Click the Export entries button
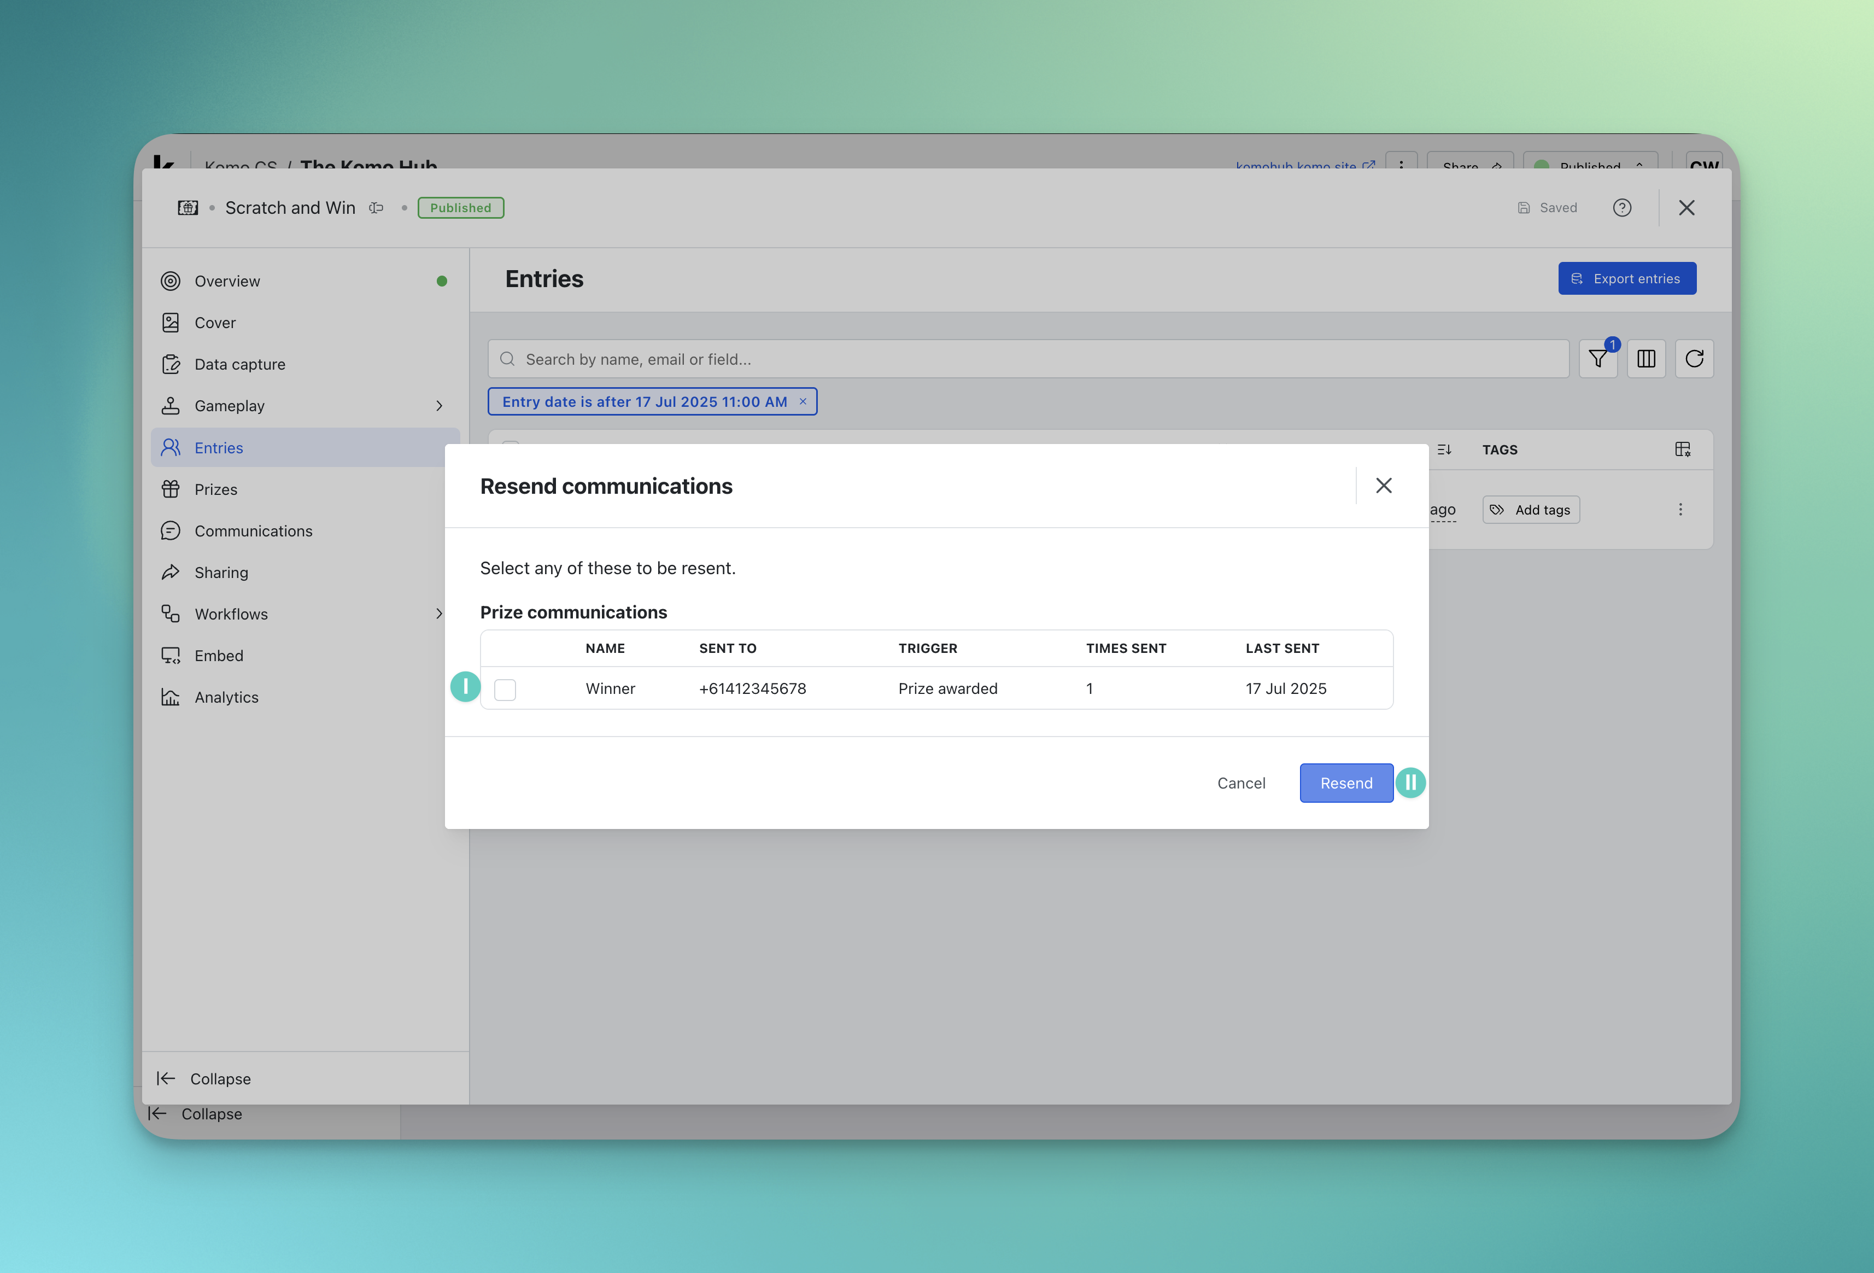This screenshot has width=1874, height=1273. (x=1626, y=278)
